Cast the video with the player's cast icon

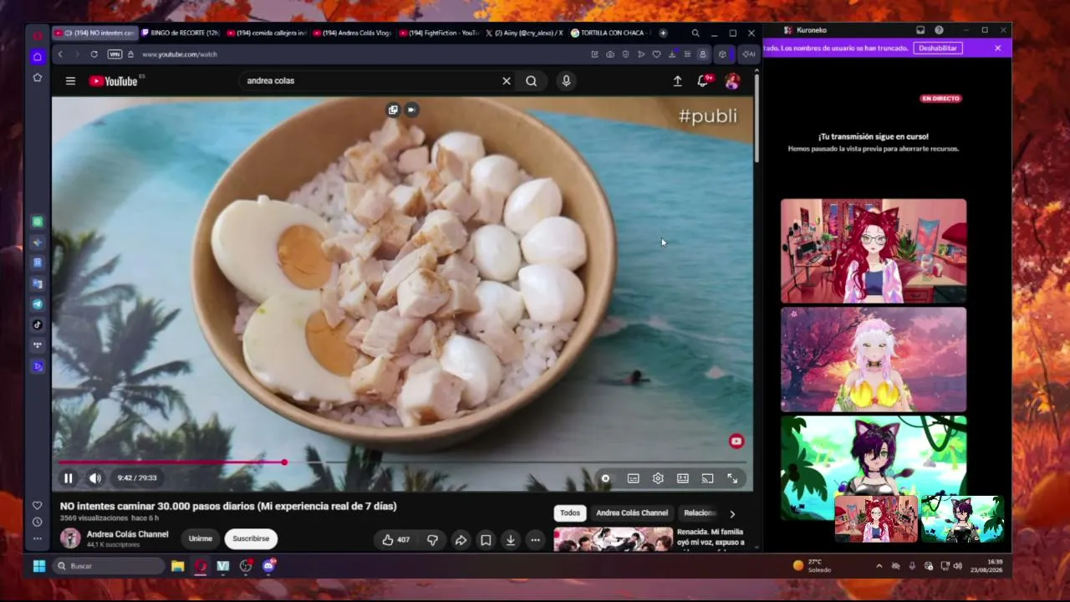(x=707, y=478)
